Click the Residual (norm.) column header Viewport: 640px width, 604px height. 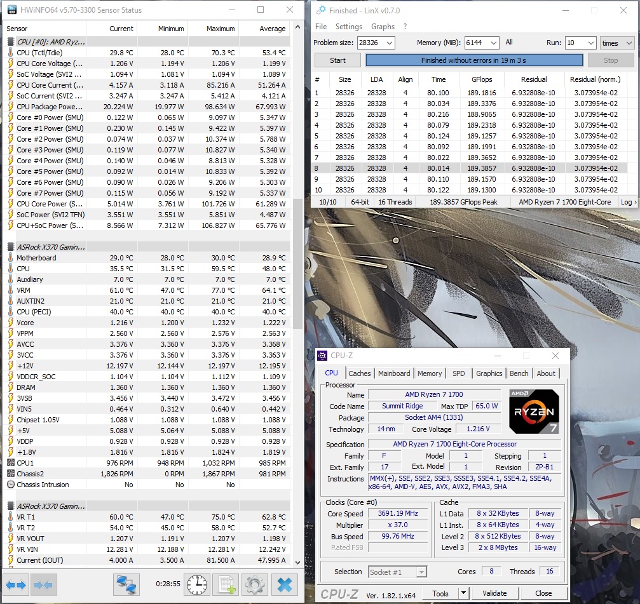pyautogui.click(x=596, y=79)
